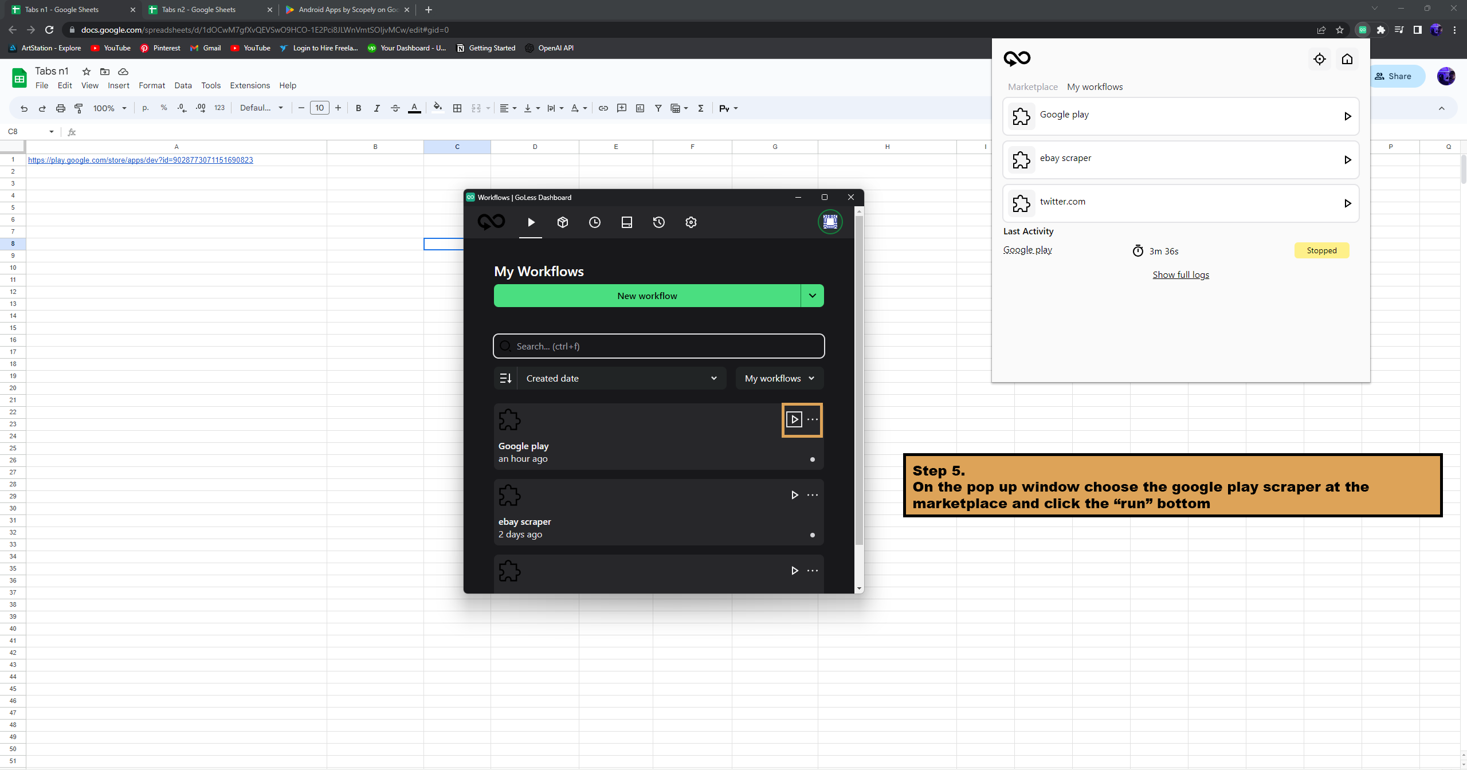The image size is (1467, 770).
Task: Toggle strikethrough formatting
Action: coord(395,108)
